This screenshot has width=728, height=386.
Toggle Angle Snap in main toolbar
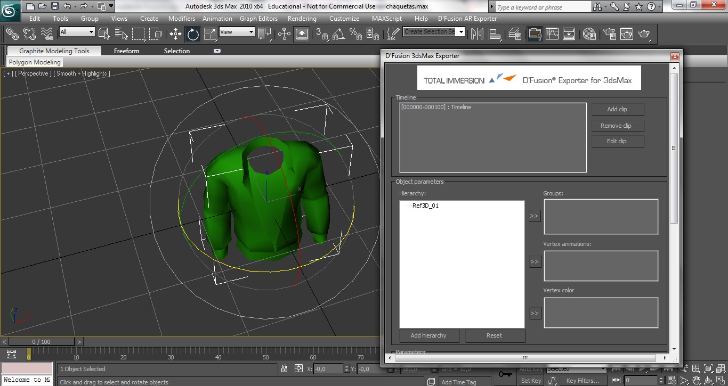(338, 34)
